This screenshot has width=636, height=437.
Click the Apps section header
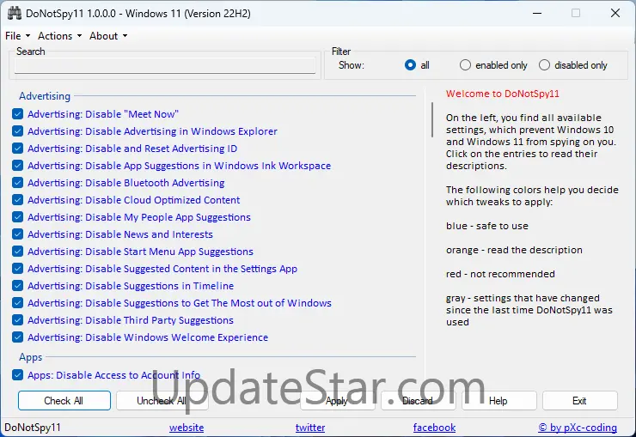tap(31, 357)
